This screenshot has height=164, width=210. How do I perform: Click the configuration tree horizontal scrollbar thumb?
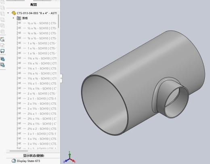point(19,151)
